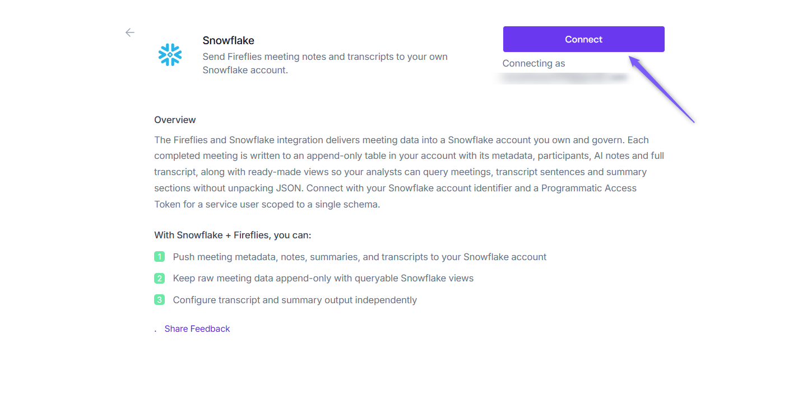This screenshot has height=400, width=798.
Task: Click the 'Send Fireflies meeting notes' description
Action: pyautogui.click(x=325, y=63)
